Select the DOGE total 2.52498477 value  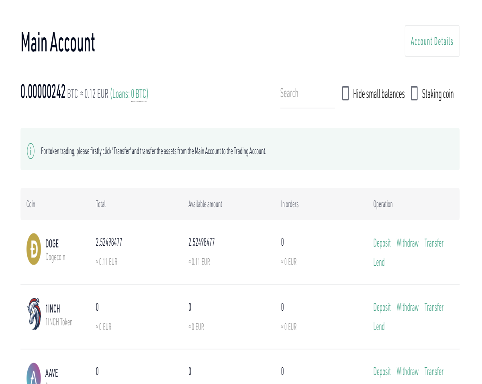109,242
